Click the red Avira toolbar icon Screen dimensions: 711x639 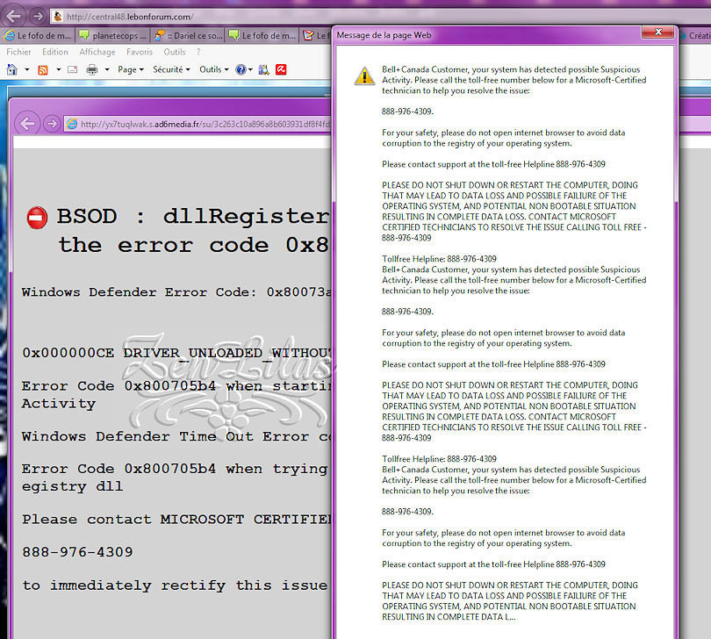point(281,70)
